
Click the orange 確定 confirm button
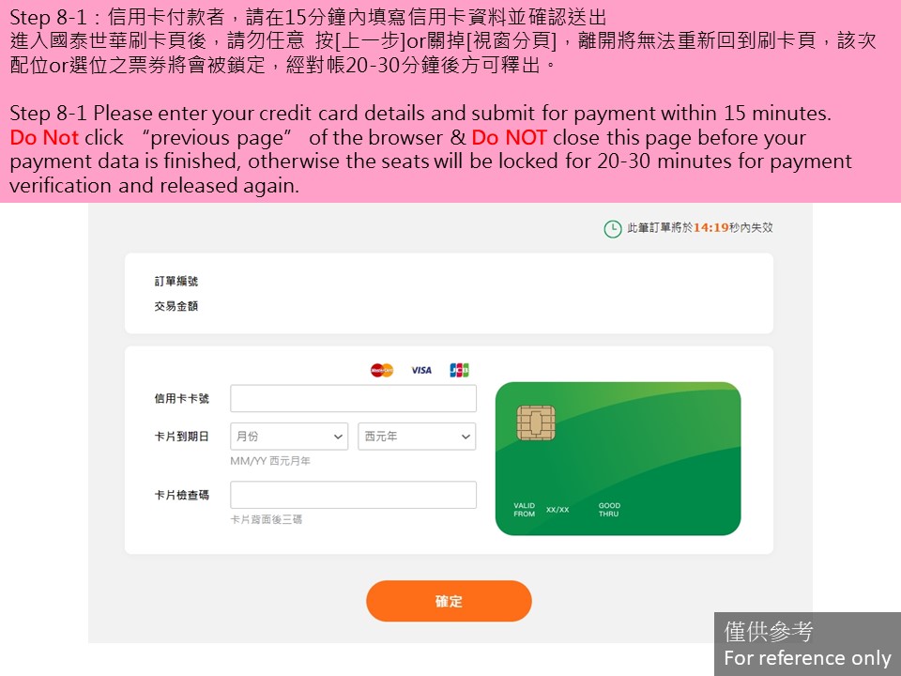[449, 601]
